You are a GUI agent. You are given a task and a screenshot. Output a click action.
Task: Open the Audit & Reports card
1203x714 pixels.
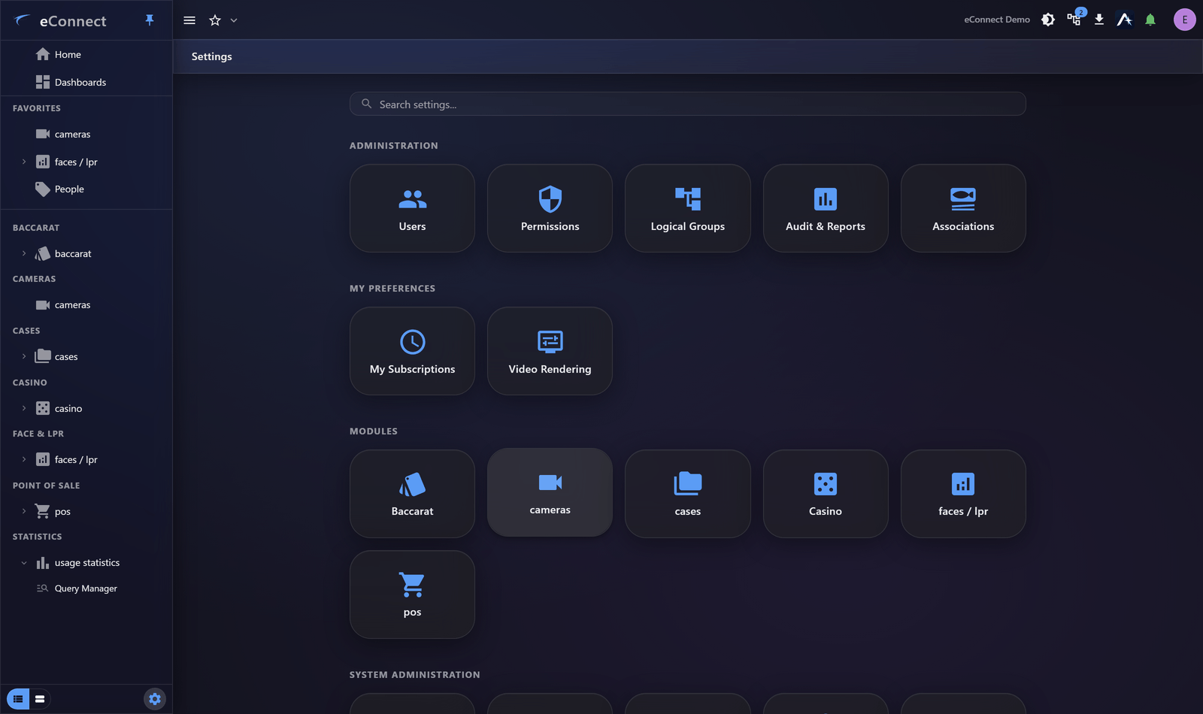coord(826,208)
